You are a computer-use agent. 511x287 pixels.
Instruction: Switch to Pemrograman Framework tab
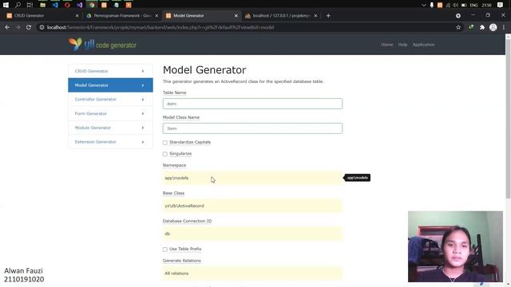tap(122, 16)
